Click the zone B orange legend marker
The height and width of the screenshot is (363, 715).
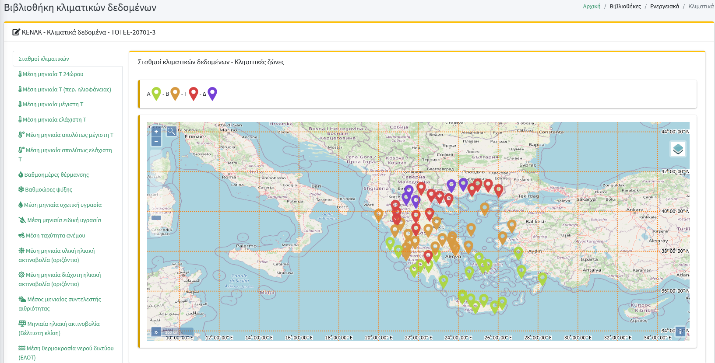click(x=175, y=93)
